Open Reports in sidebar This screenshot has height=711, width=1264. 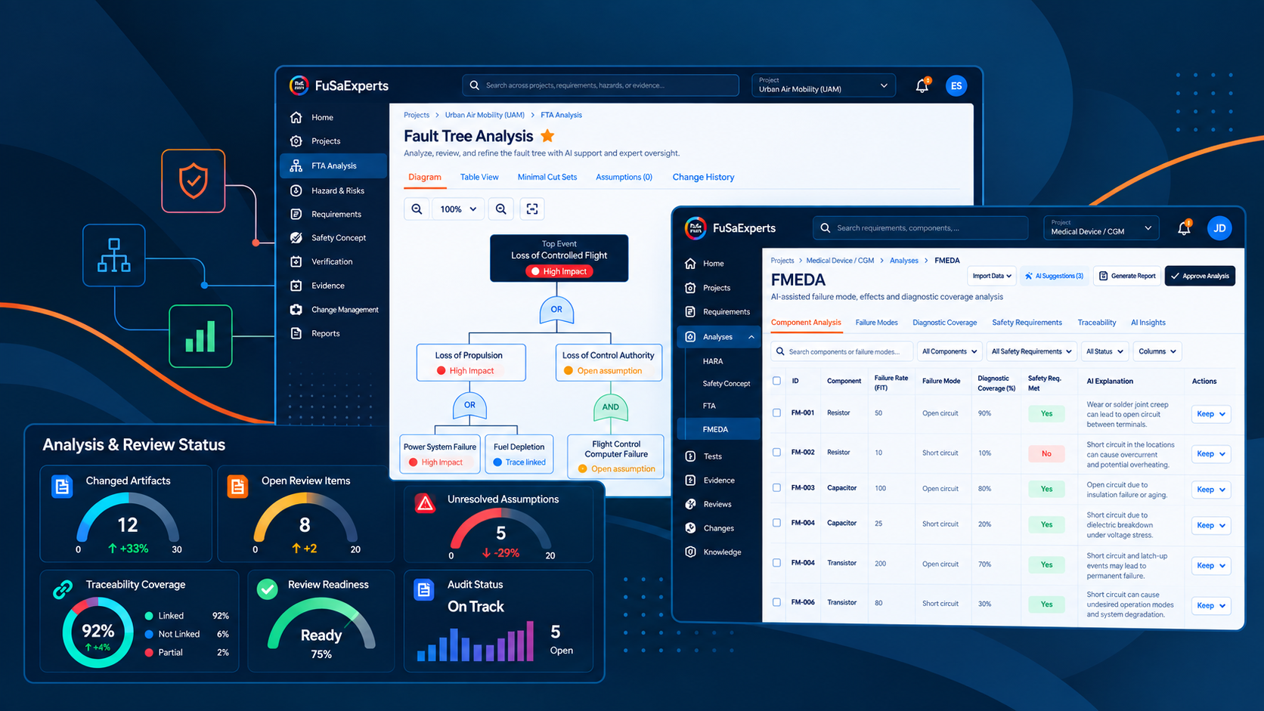pos(333,333)
